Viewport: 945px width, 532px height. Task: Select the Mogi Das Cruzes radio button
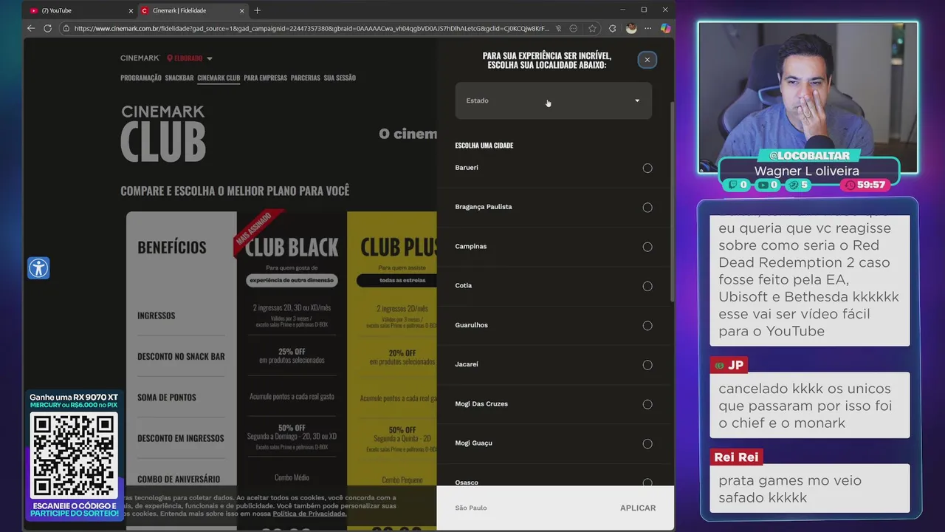coord(647,404)
